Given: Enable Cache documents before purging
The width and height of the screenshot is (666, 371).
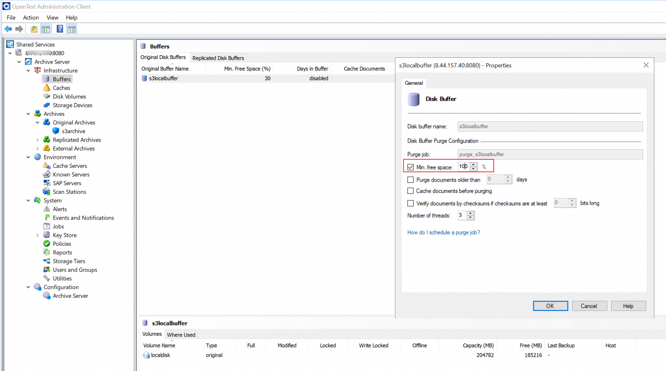Looking at the screenshot, I should click(x=410, y=191).
